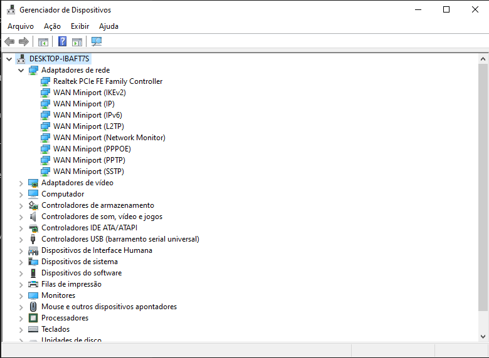Click the Dispositivos de sistema icon

click(33, 262)
